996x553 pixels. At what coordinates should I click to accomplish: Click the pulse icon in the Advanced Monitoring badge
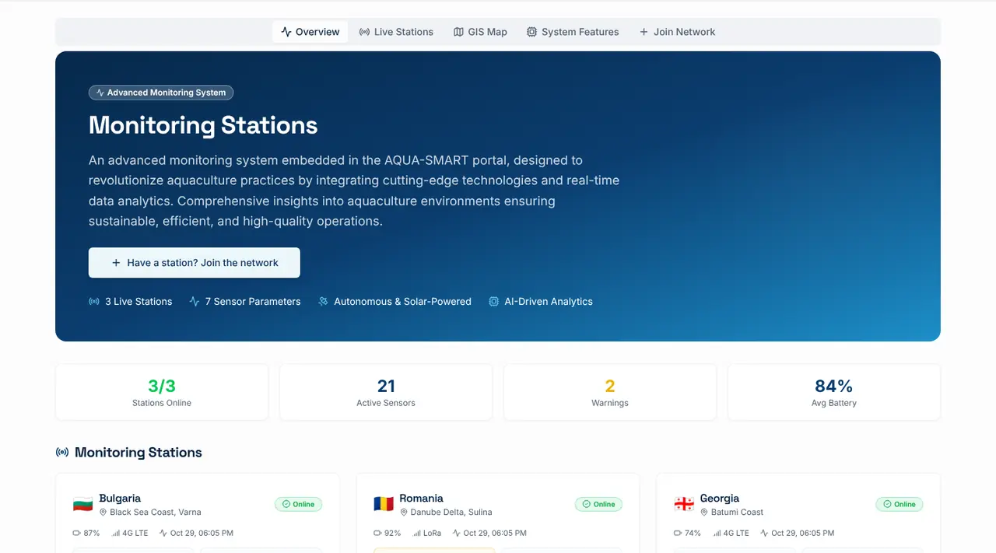tap(100, 93)
